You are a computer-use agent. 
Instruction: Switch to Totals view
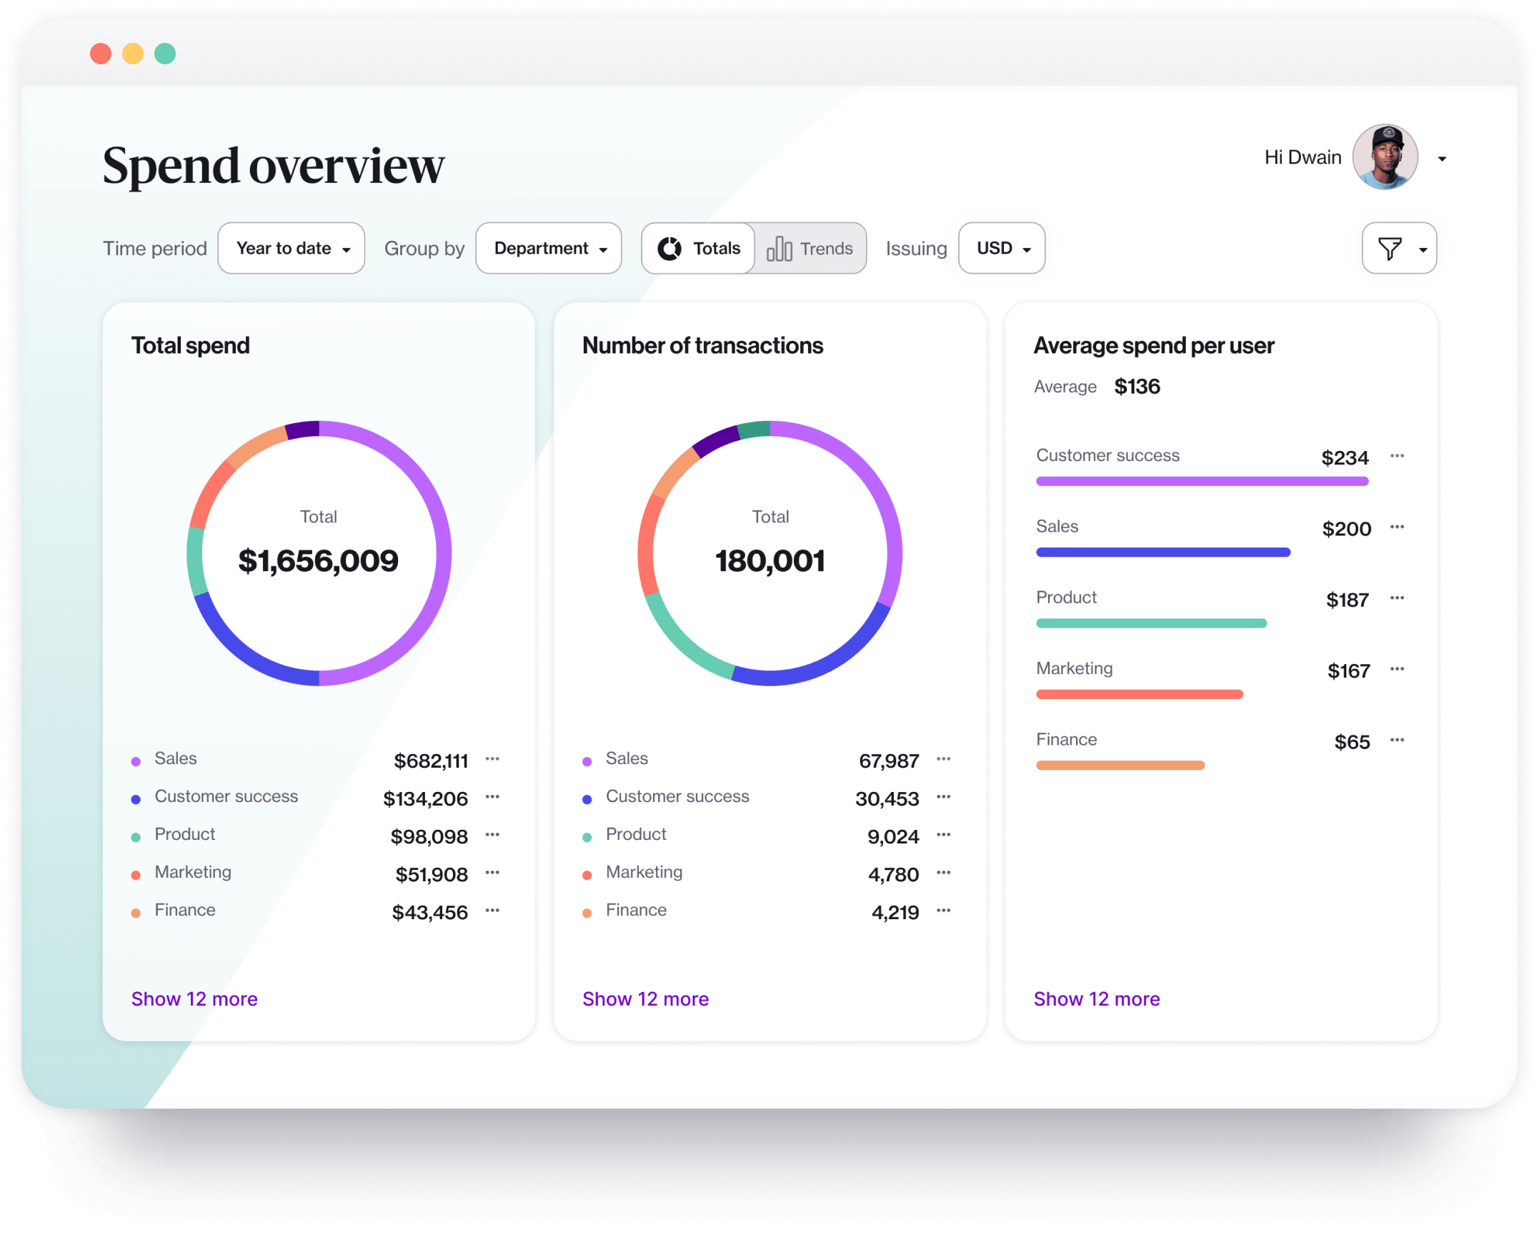point(698,248)
